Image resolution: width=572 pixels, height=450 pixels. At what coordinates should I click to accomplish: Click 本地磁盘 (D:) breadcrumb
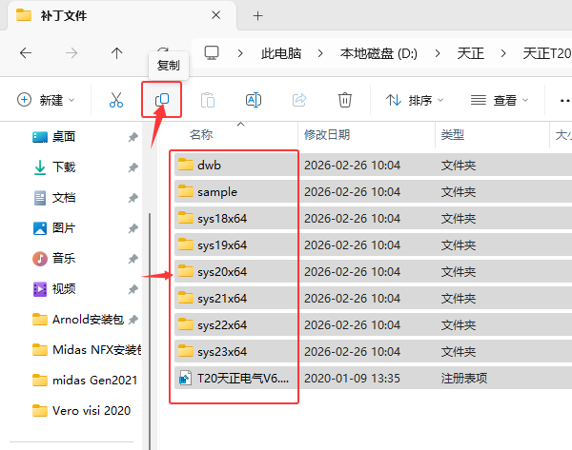(x=378, y=53)
